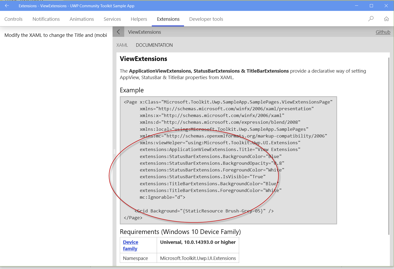
Task: Follow the Device family link
Action: (x=130, y=245)
